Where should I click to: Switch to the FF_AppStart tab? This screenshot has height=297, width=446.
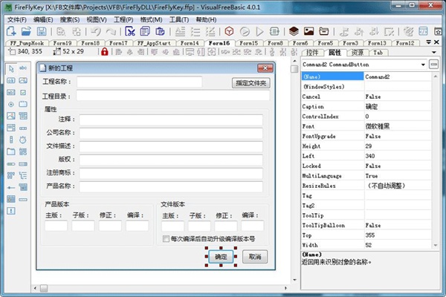click(154, 43)
